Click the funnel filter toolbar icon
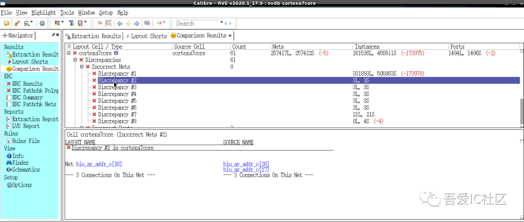 point(71,23)
